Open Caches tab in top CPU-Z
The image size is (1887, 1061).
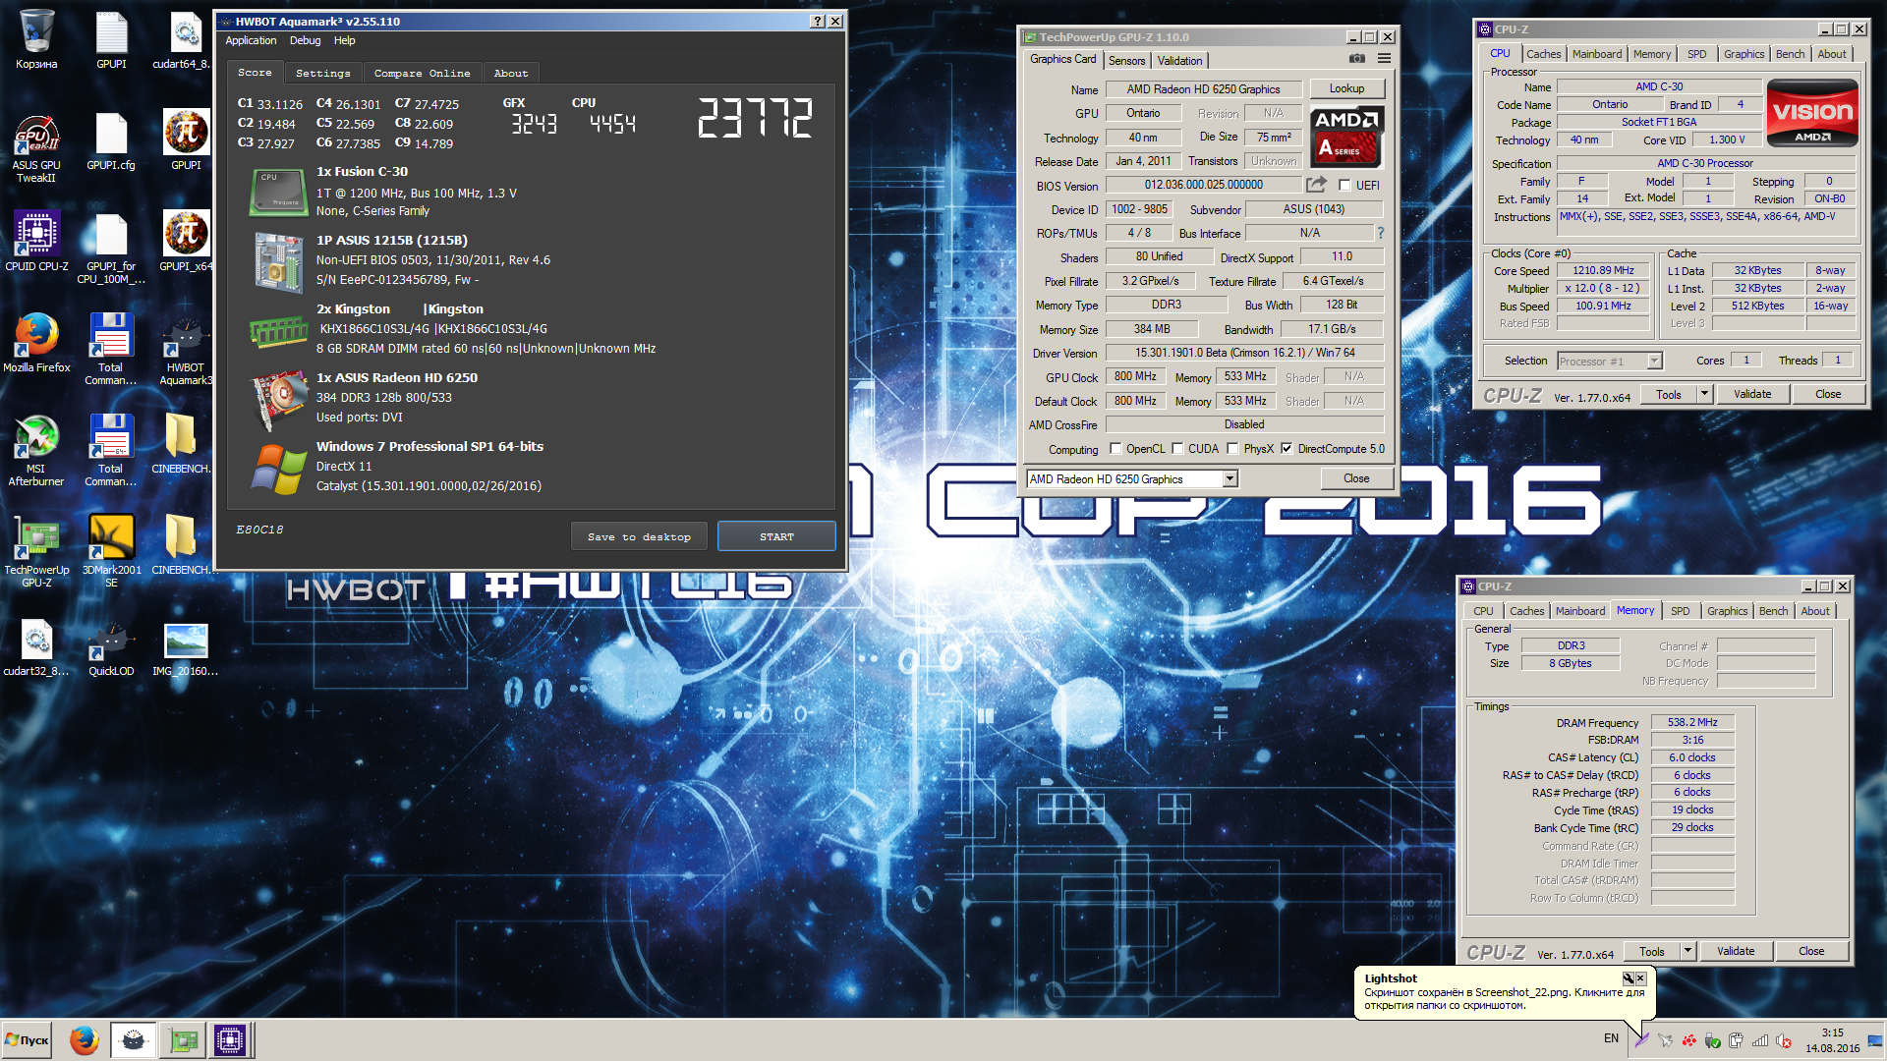[1543, 54]
